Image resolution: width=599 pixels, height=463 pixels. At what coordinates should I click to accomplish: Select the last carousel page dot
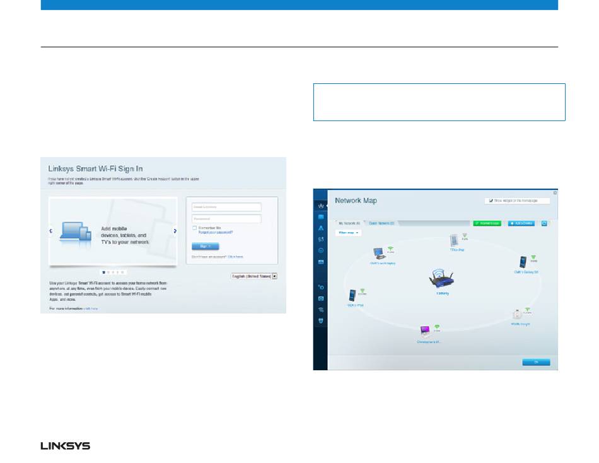click(122, 273)
